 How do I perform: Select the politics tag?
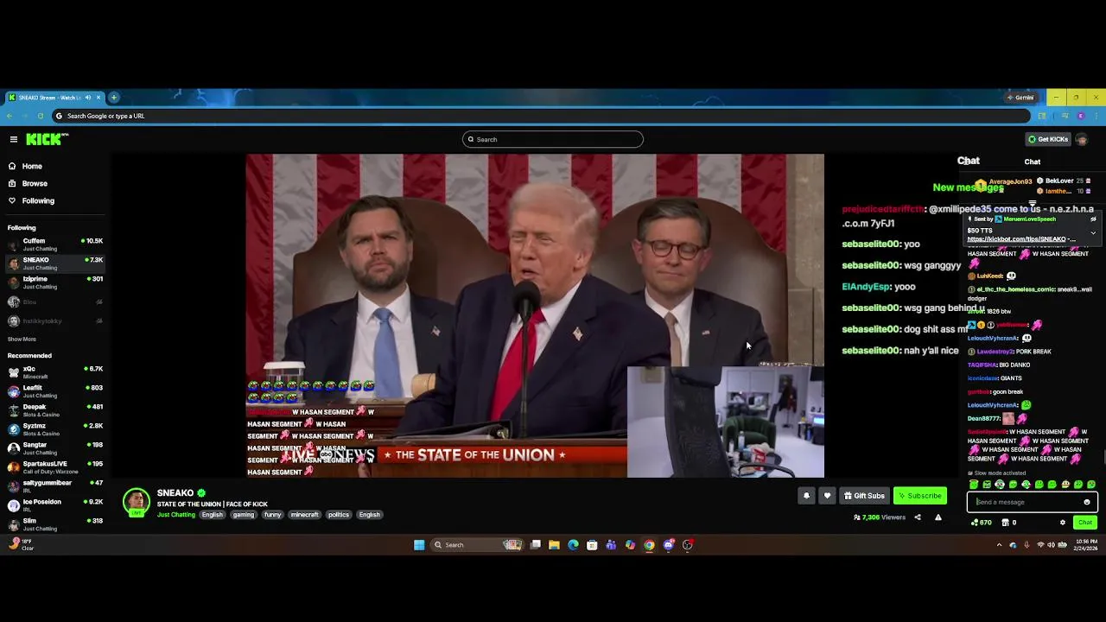[x=339, y=515]
